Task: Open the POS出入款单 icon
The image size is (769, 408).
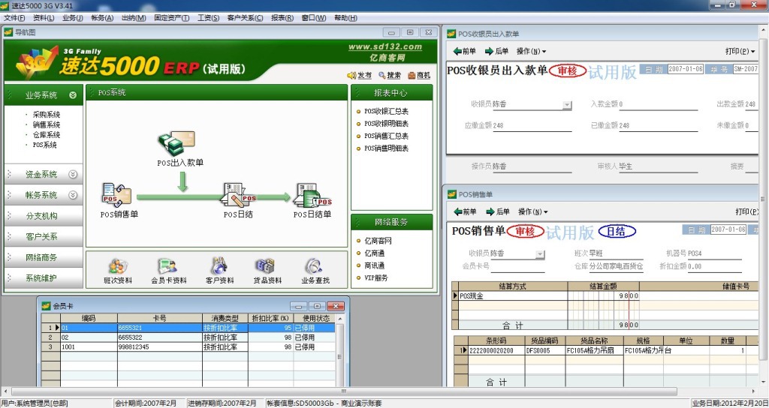Action: 177,143
